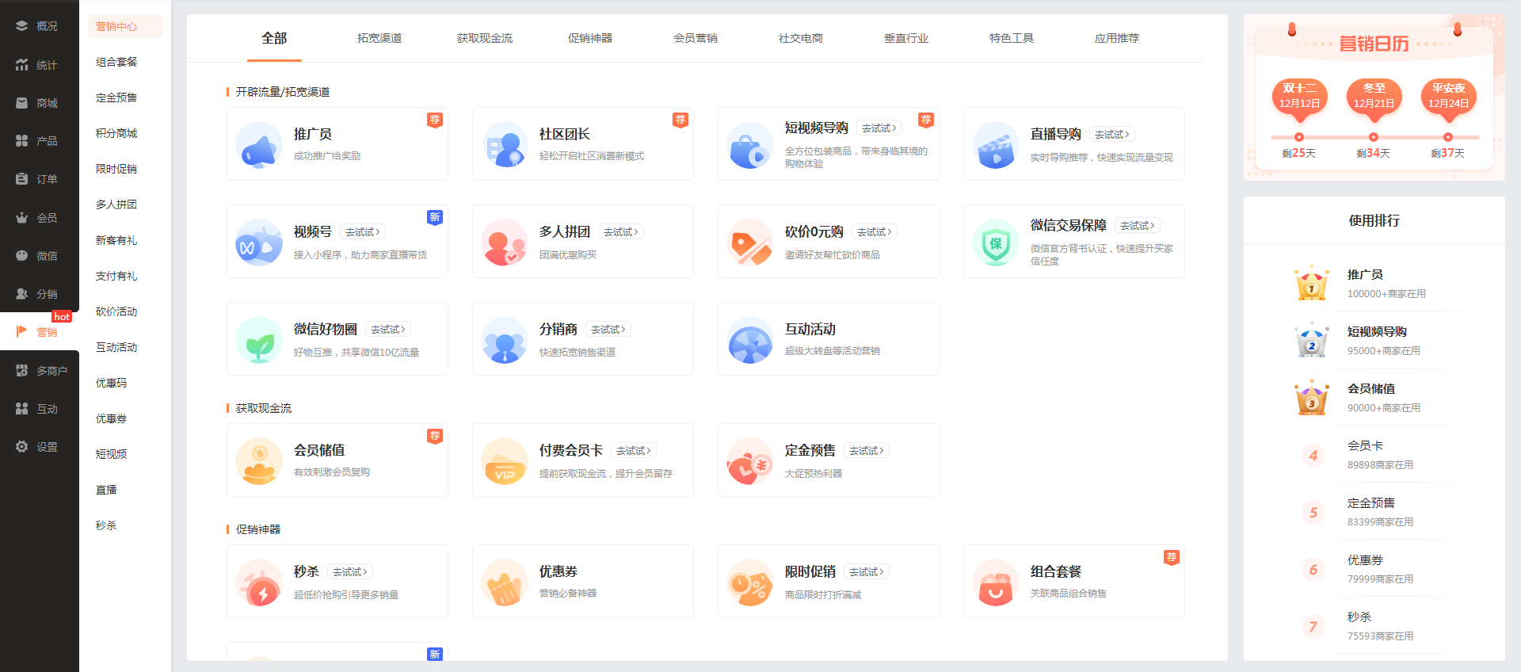The height and width of the screenshot is (672, 1521).
Task: Click the 会员 crown icon
Action: click(22, 218)
